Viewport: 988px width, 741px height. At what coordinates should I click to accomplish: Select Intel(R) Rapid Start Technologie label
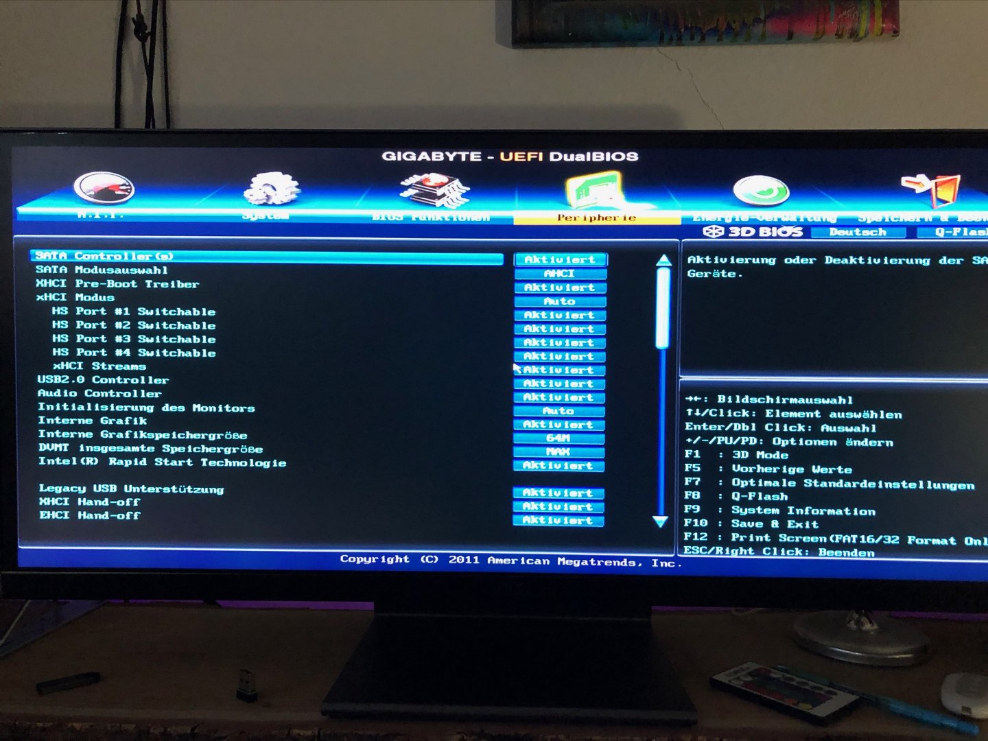[163, 462]
